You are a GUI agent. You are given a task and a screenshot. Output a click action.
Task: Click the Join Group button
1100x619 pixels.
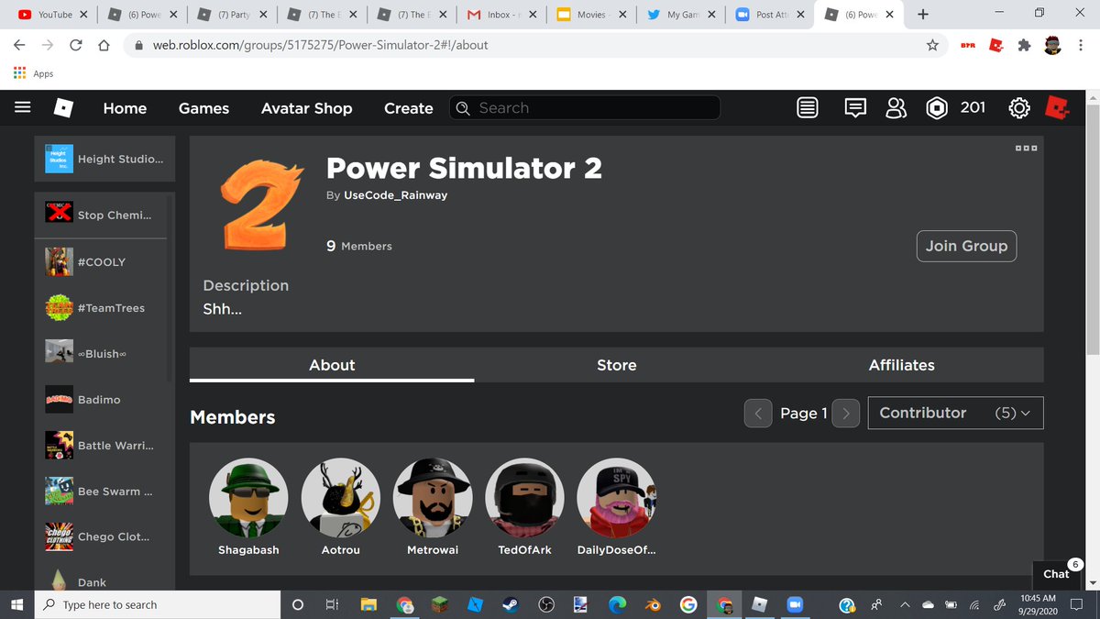966,246
